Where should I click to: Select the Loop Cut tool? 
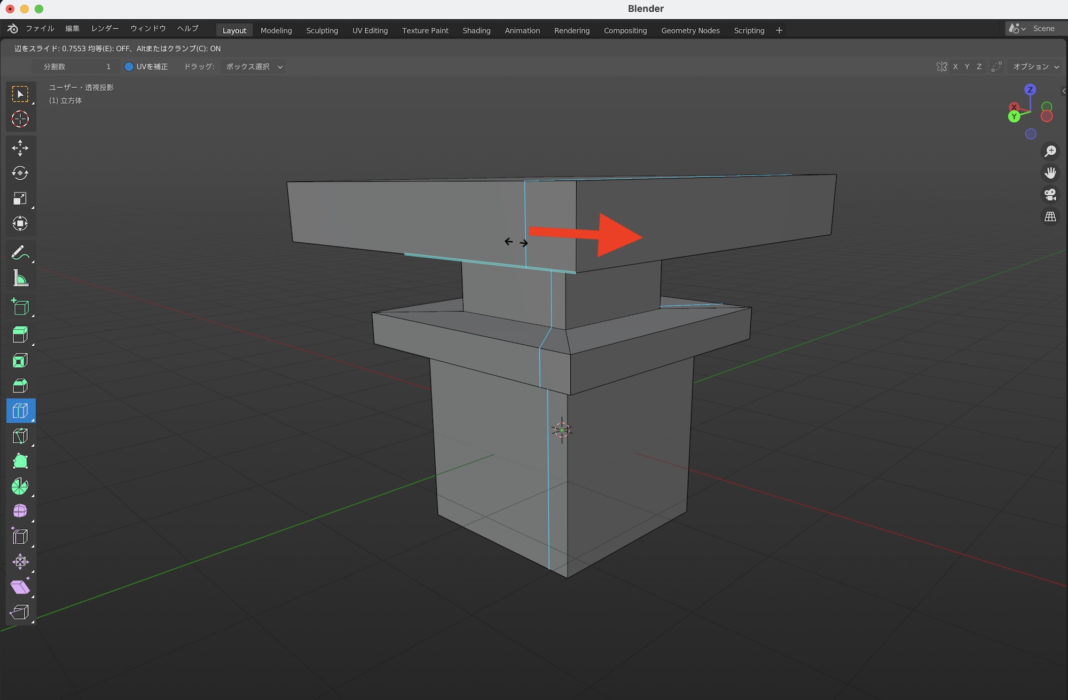(x=20, y=410)
